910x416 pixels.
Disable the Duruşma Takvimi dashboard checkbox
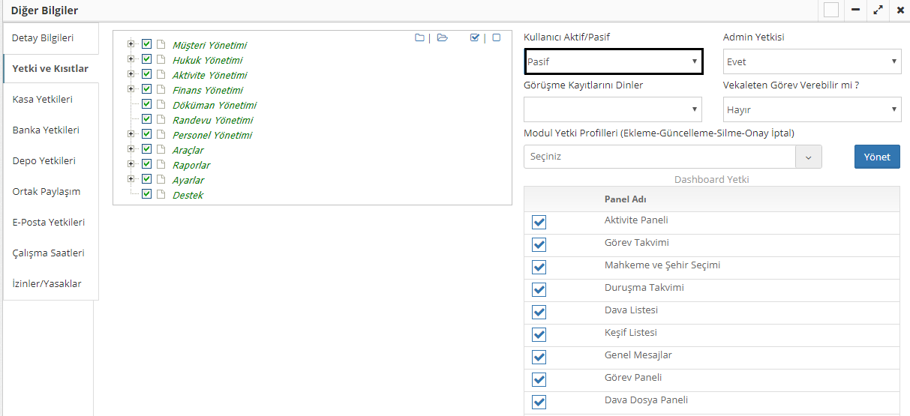[539, 289]
